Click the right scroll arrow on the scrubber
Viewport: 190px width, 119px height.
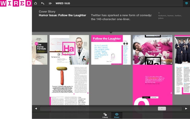pyautogui.click(x=186, y=109)
